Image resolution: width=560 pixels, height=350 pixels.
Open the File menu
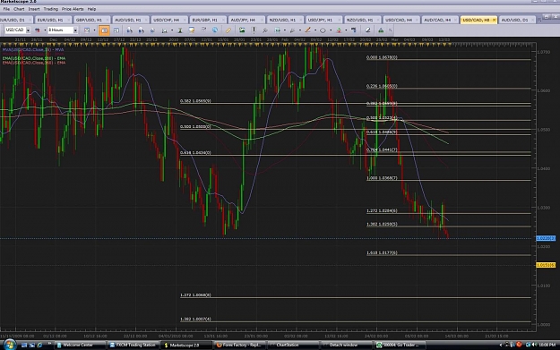(6, 9)
